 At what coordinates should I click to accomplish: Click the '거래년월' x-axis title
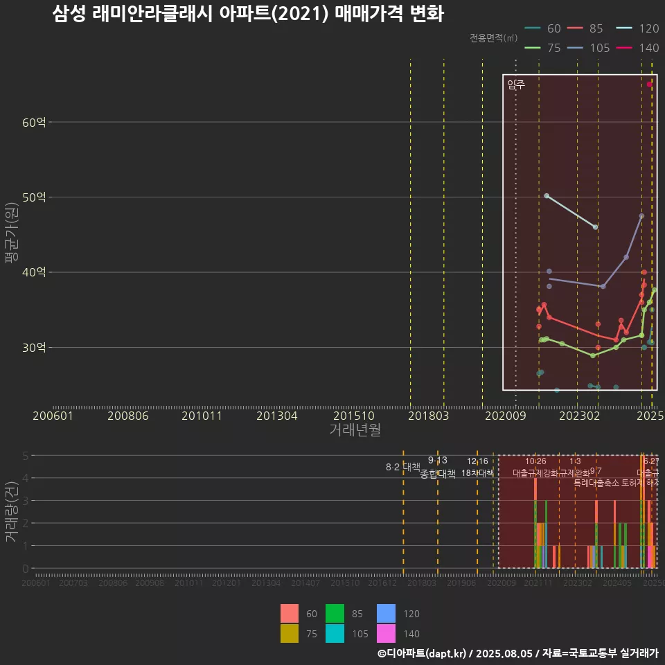[x=355, y=429]
